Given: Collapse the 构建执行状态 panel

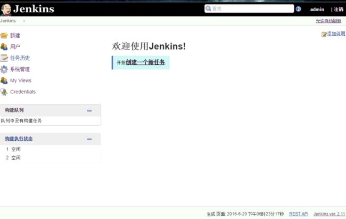Looking at the screenshot, I should pyautogui.click(x=89, y=139).
